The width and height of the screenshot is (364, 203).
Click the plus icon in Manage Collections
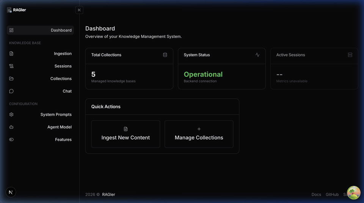[x=199, y=129]
